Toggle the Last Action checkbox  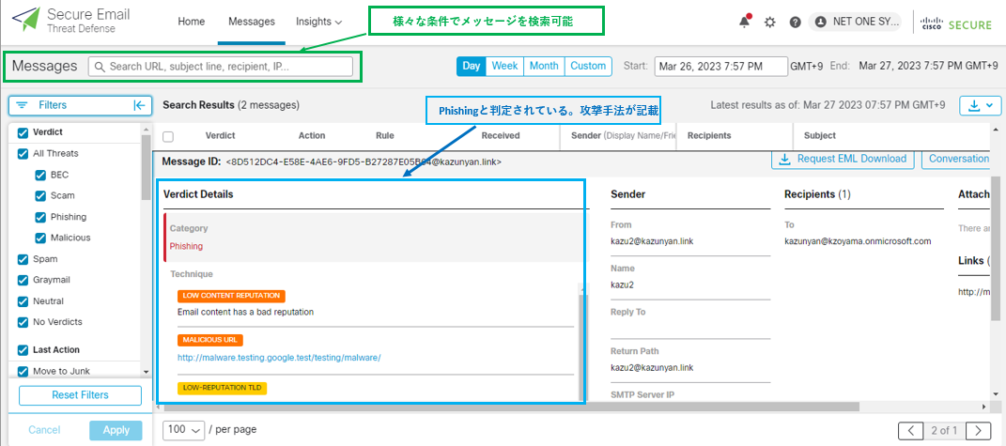[23, 350]
